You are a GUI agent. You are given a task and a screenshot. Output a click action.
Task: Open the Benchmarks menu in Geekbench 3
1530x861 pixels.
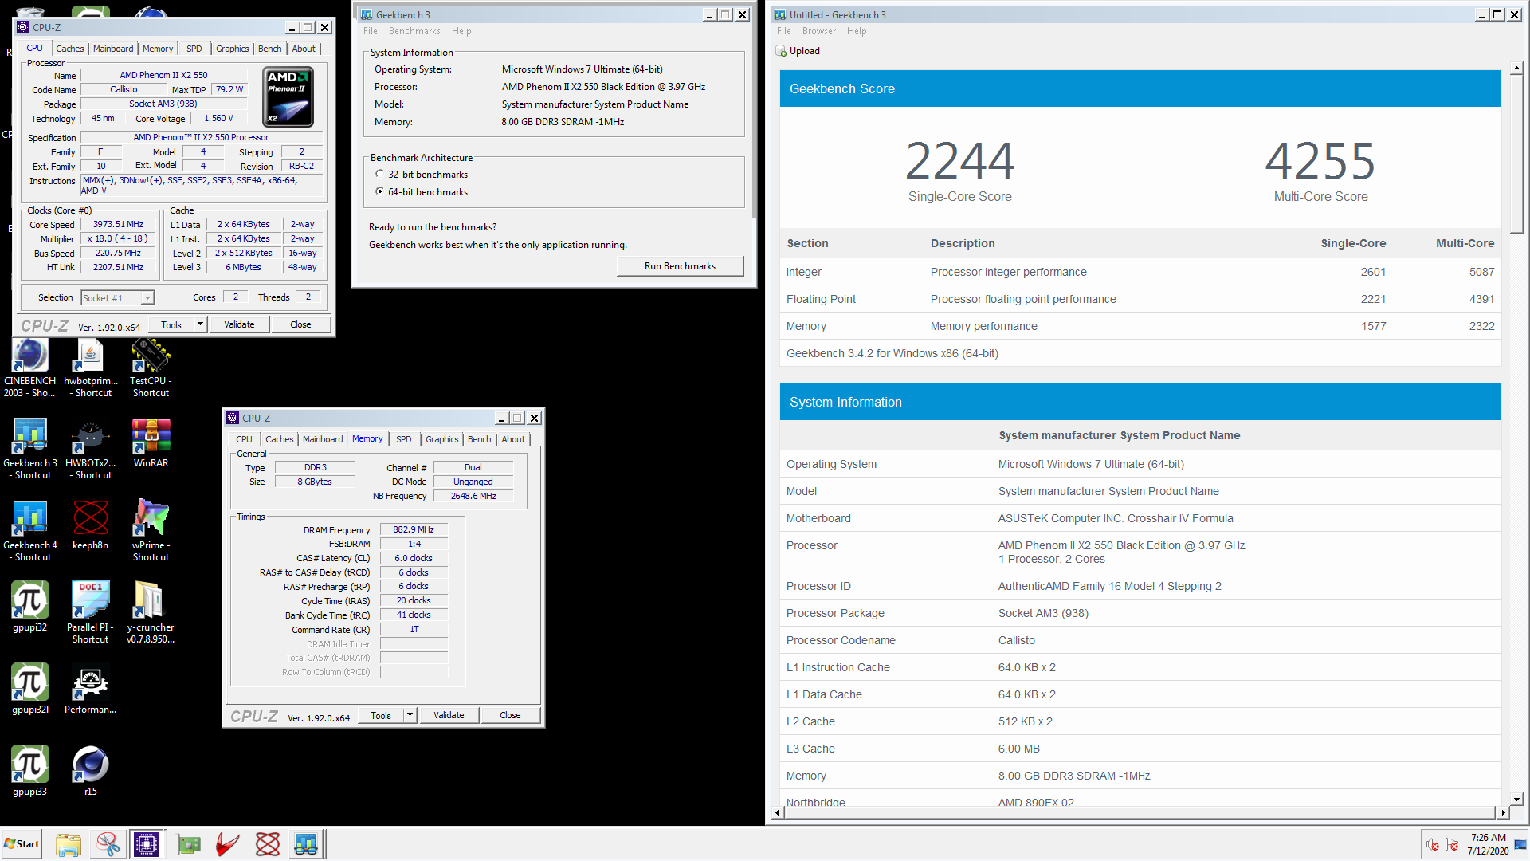tap(414, 31)
